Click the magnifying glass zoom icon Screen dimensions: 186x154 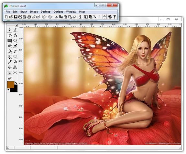point(94,17)
